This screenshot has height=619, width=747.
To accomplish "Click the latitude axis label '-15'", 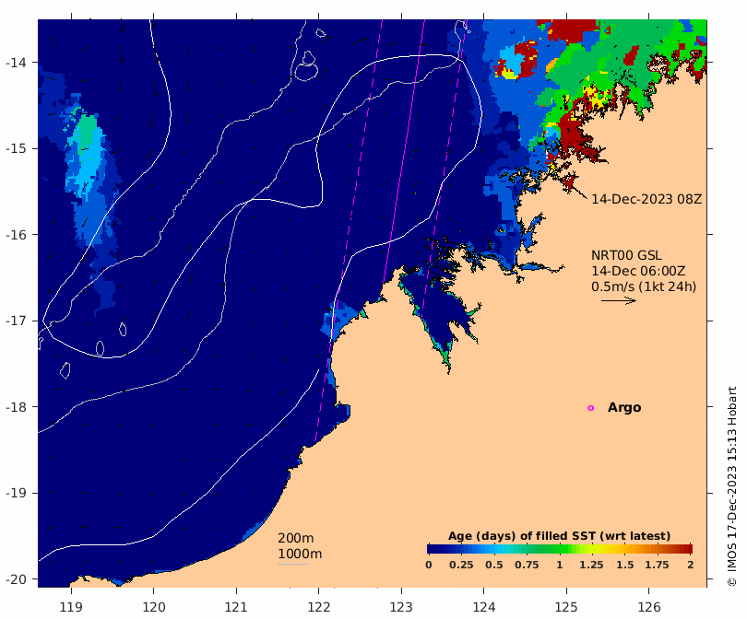I will coord(16,148).
